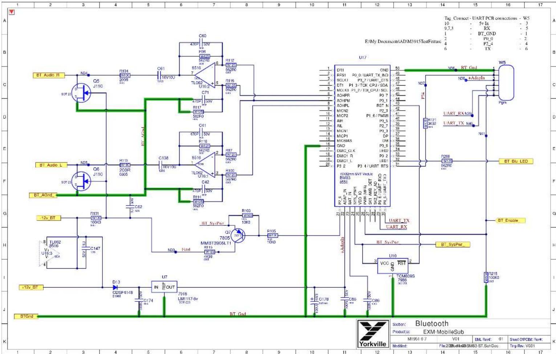The width and height of the screenshot is (556, 354).
Task: Select resistor R103 10K0 symbol
Action: pos(247,215)
